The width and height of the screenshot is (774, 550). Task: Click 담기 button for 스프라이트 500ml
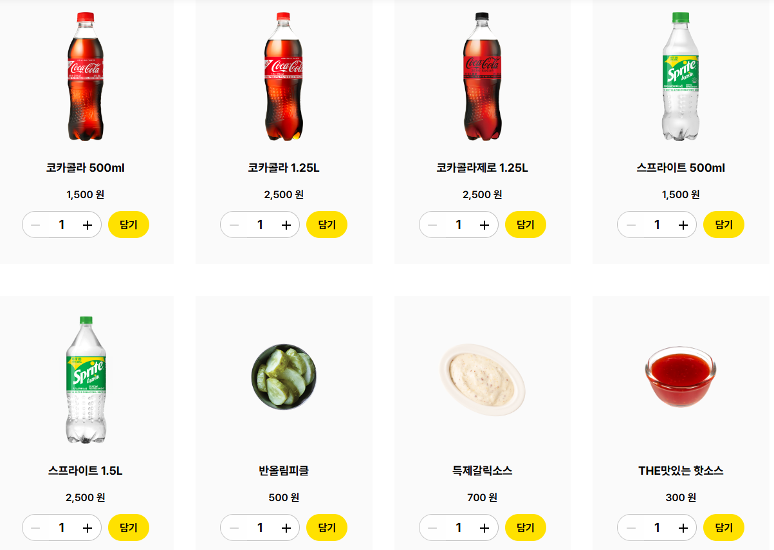724,225
